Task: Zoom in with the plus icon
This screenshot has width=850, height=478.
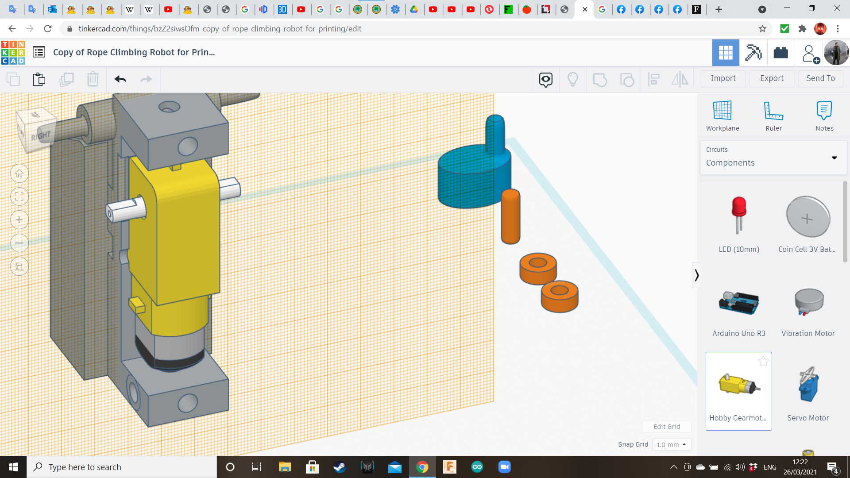Action: pos(19,220)
